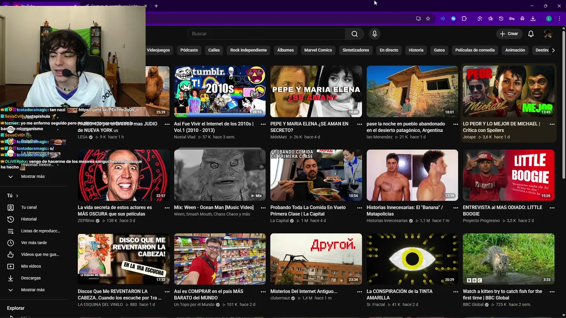
Task: Play Discos Que Me Reventaron thumbnail
Action: pyautogui.click(x=123, y=259)
